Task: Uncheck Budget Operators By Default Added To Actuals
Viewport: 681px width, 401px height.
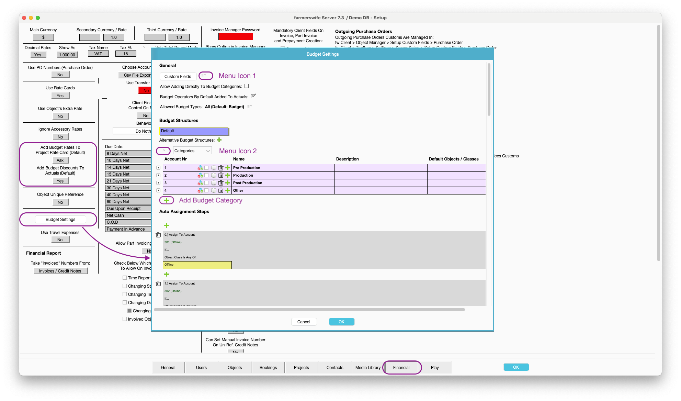Action: point(253,96)
